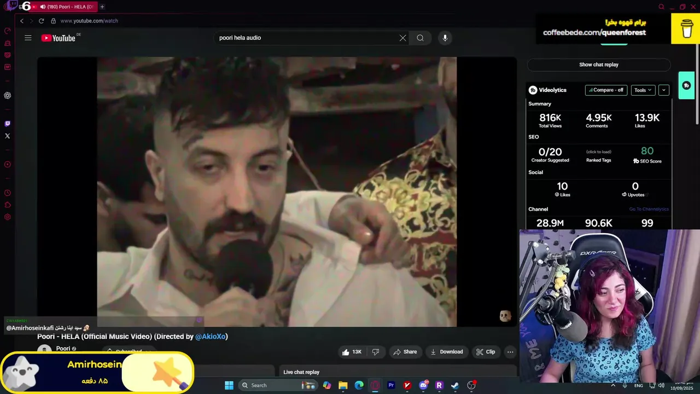Open Discord from the taskbar

click(x=423, y=385)
